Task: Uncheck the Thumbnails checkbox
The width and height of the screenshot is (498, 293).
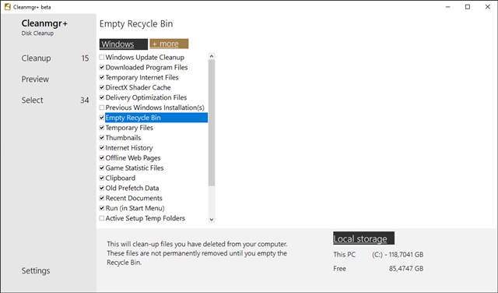Action: pyautogui.click(x=102, y=138)
